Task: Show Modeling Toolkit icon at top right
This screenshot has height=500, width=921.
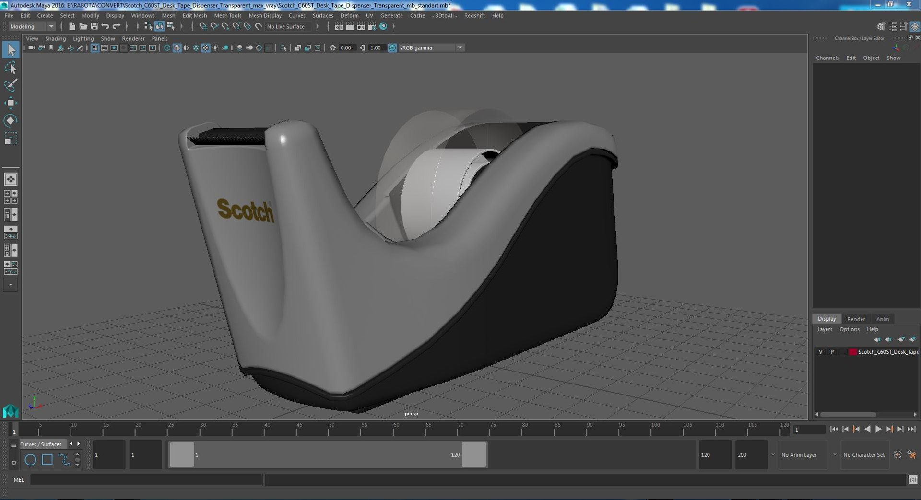Action: tap(881, 26)
